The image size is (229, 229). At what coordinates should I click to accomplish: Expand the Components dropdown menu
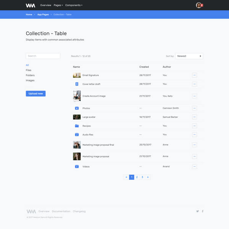click(74, 5)
